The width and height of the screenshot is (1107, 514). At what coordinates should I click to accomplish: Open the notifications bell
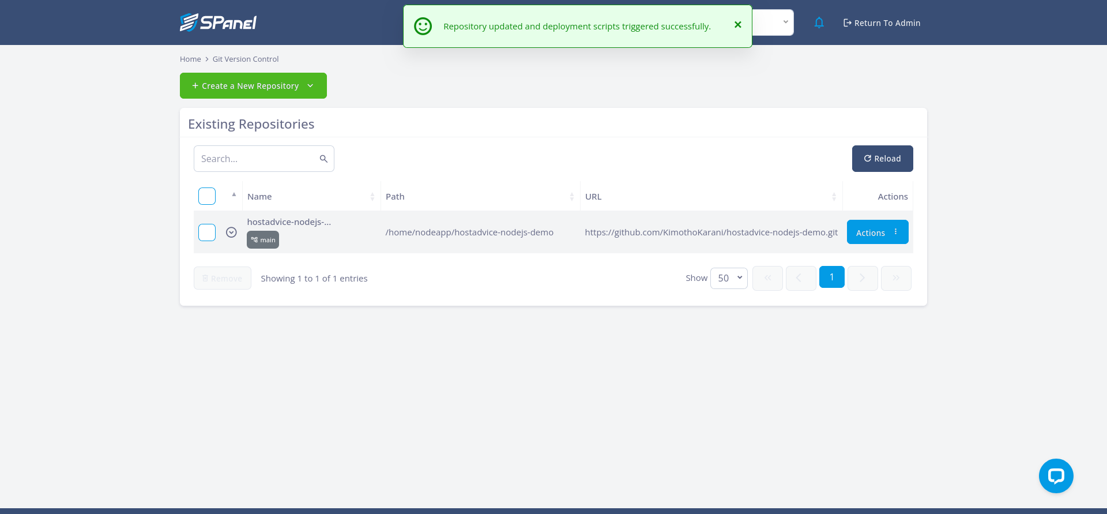819,22
